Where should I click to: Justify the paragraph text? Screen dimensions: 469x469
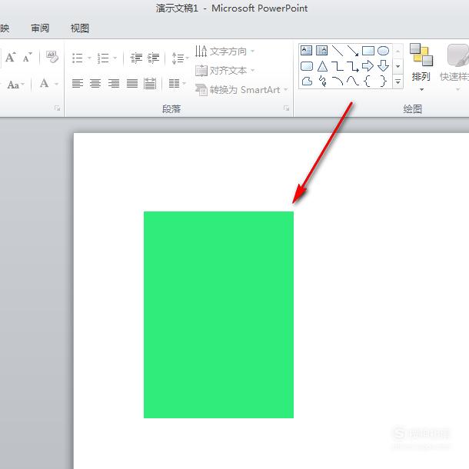[132, 84]
